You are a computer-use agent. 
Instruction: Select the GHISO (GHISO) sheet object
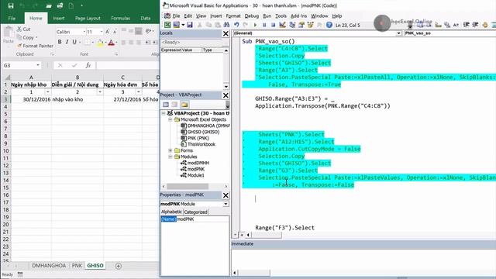click(x=203, y=132)
